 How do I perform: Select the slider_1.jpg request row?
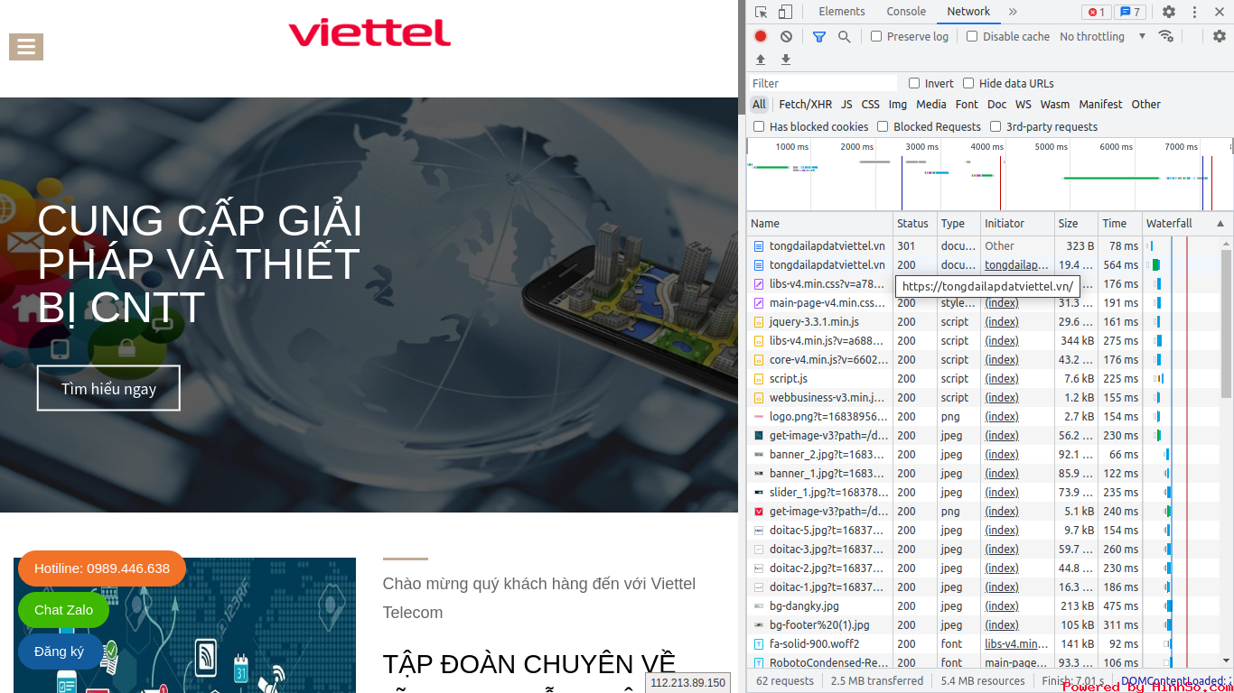[984, 493]
